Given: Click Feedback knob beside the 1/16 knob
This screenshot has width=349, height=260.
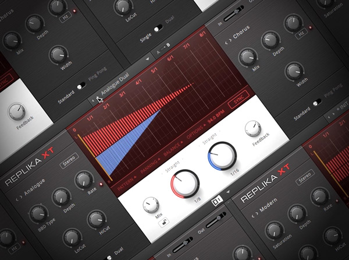Looking at the screenshot, I should pyautogui.click(x=253, y=129).
